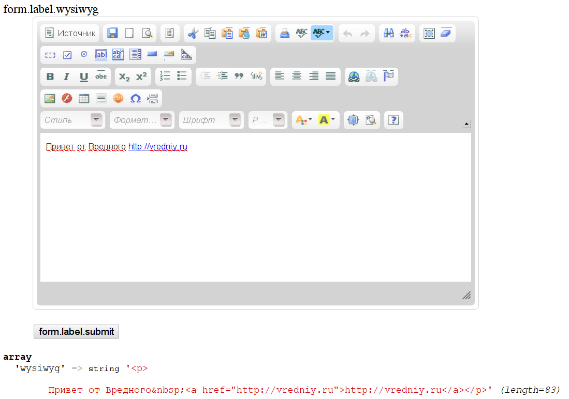Image resolution: width=569 pixels, height=399 pixels.
Task: Open the Spell Check As You Type dropdown
Action: click(322, 34)
